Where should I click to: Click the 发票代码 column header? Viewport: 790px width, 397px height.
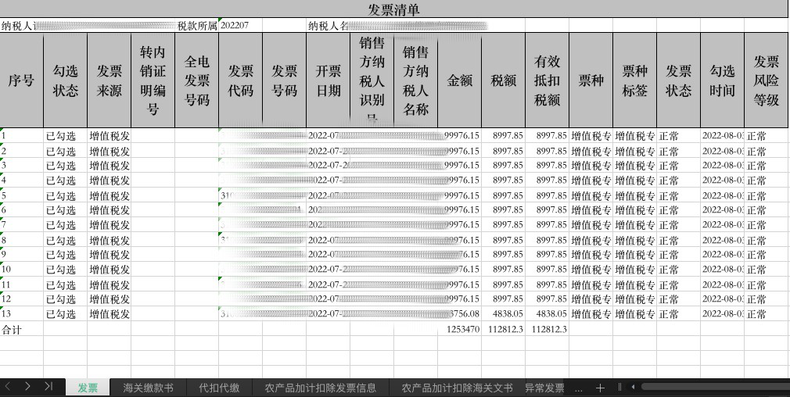(241, 80)
